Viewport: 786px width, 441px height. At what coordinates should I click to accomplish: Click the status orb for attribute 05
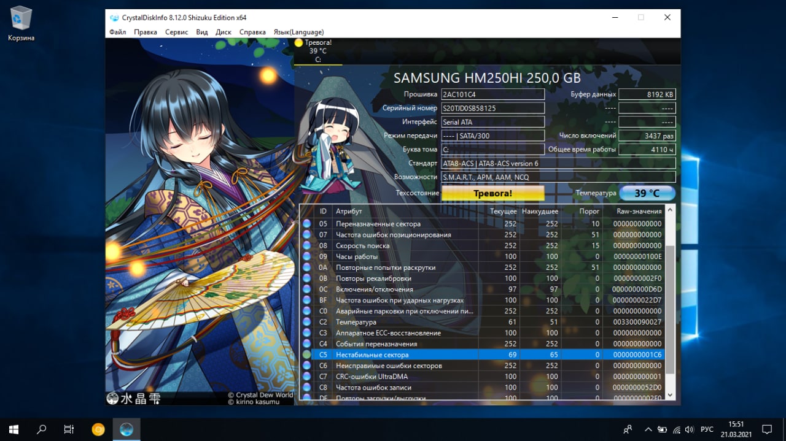pyautogui.click(x=306, y=224)
